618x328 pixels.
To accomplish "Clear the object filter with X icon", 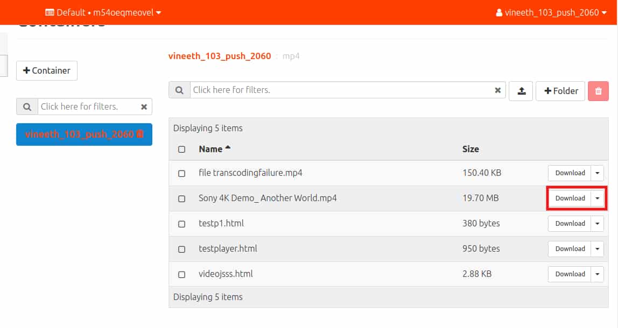I will click(x=498, y=90).
